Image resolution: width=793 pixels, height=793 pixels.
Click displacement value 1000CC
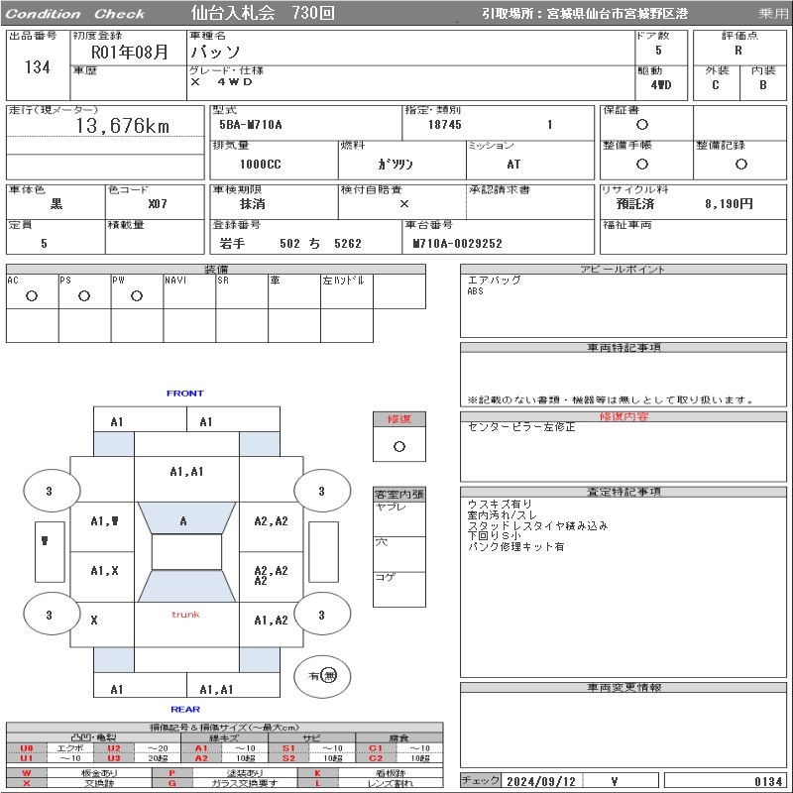pyautogui.click(x=261, y=165)
